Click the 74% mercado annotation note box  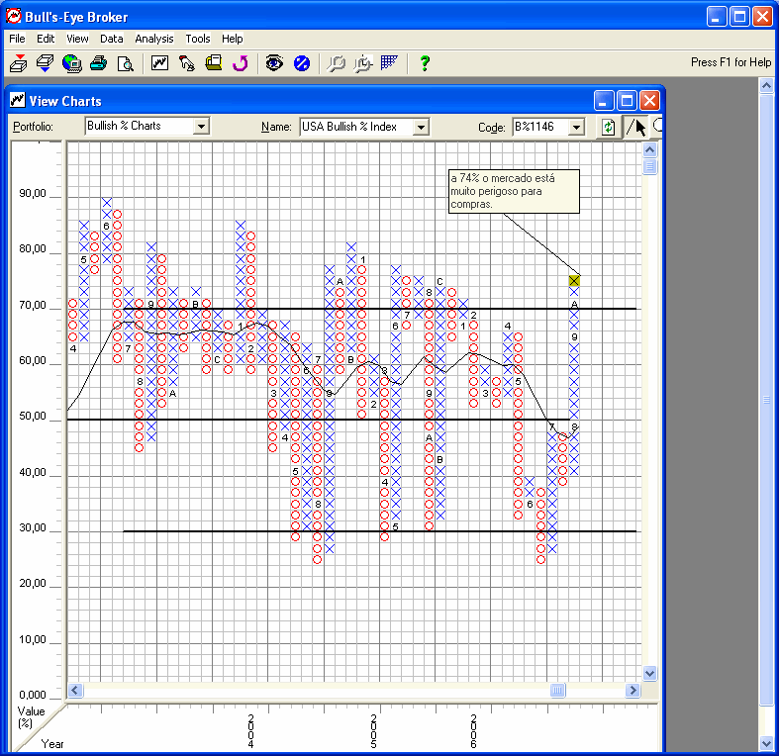[x=513, y=191]
